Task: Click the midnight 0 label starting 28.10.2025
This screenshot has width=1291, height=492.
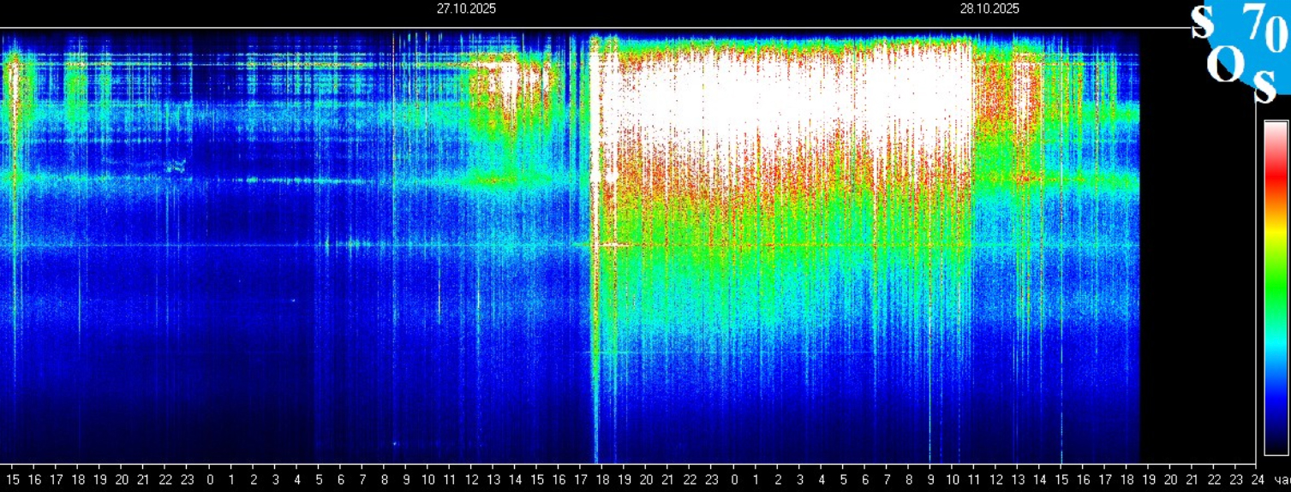Action: 734,479
